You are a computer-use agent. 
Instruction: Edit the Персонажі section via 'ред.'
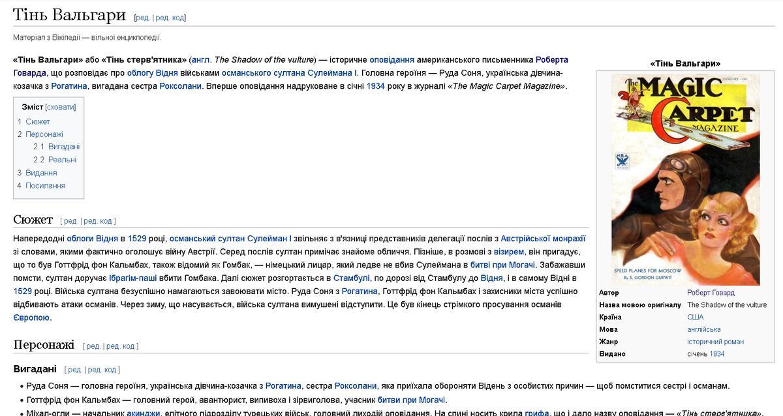93,346
